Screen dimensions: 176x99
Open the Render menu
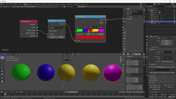[10, 4]
